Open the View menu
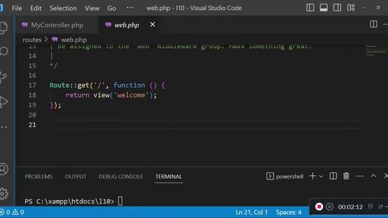Viewport: 388px width, 218px height. [92, 8]
